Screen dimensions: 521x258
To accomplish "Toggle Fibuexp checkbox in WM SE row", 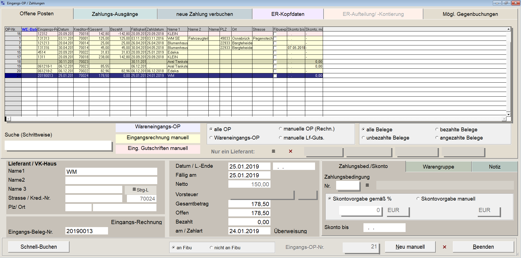I will tap(275, 38).
